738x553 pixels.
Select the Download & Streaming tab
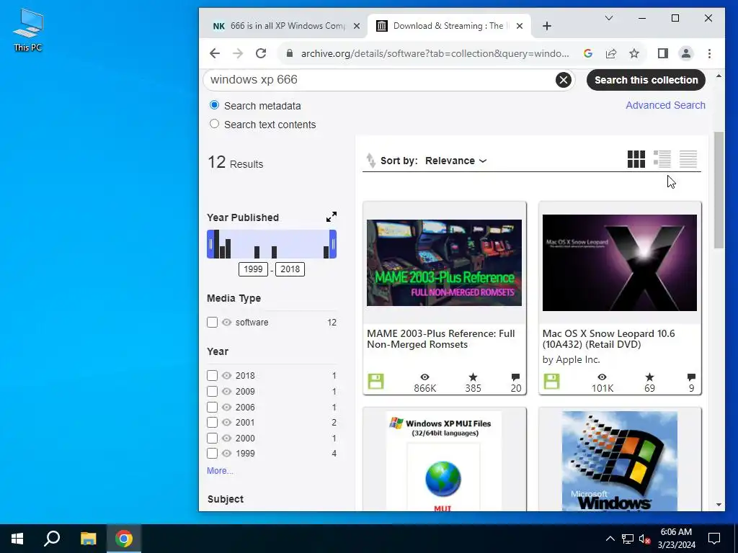[x=448, y=26]
